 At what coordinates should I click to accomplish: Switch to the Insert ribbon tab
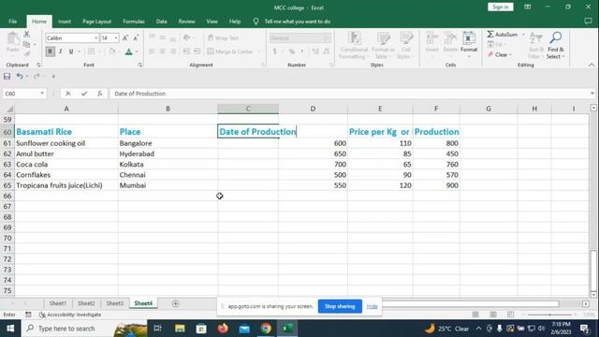point(65,22)
